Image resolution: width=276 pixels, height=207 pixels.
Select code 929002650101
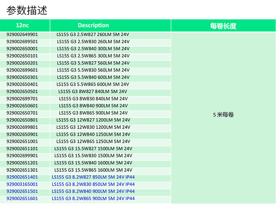tap(22, 56)
